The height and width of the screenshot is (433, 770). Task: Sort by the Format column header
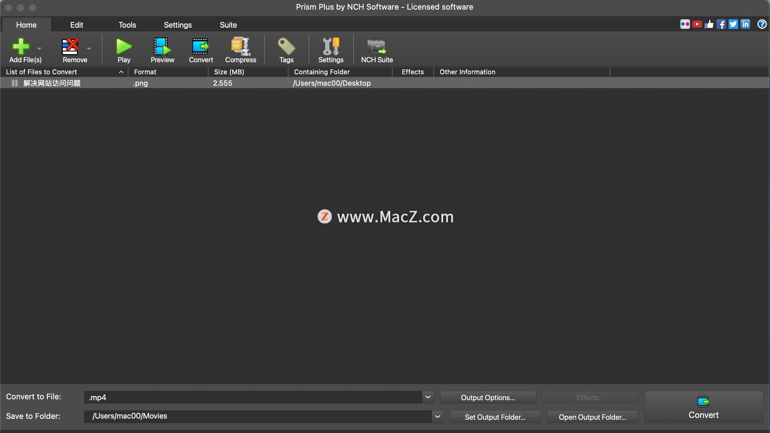(168, 72)
